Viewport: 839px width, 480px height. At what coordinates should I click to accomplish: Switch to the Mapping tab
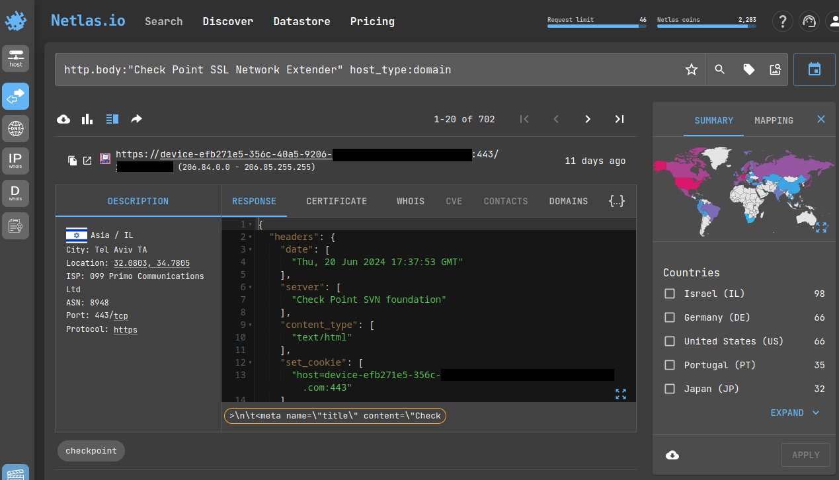[774, 120]
